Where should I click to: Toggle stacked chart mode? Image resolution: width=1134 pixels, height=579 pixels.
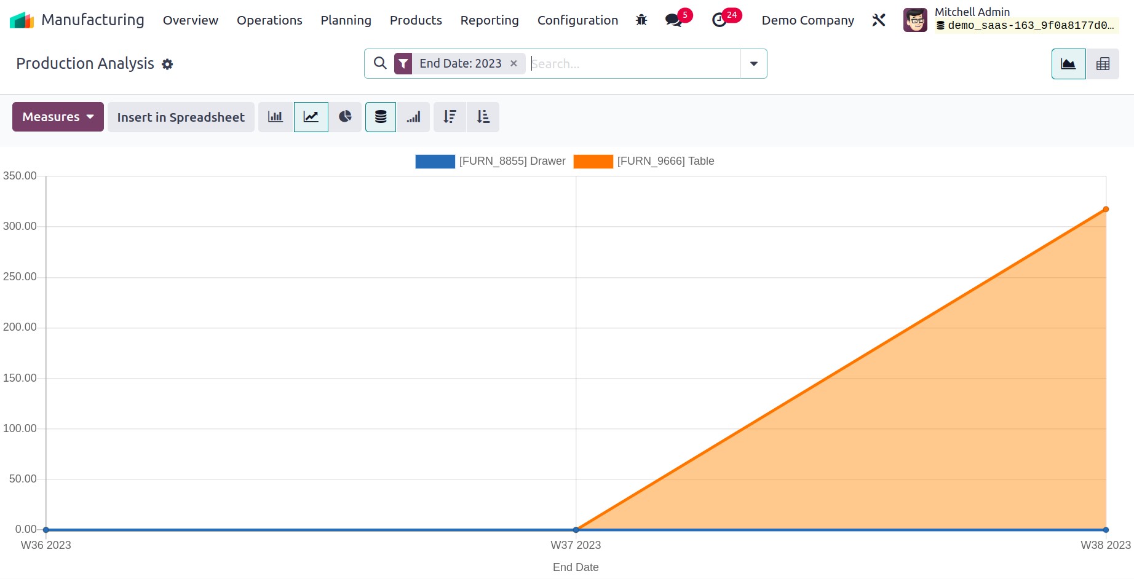pyautogui.click(x=381, y=117)
